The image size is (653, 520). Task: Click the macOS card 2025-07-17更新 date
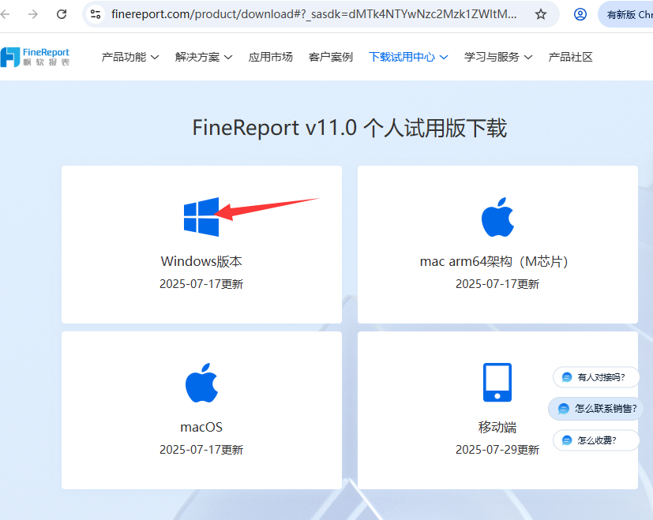(201, 450)
